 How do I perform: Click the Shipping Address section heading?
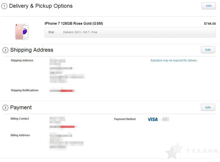coord(32,50)
